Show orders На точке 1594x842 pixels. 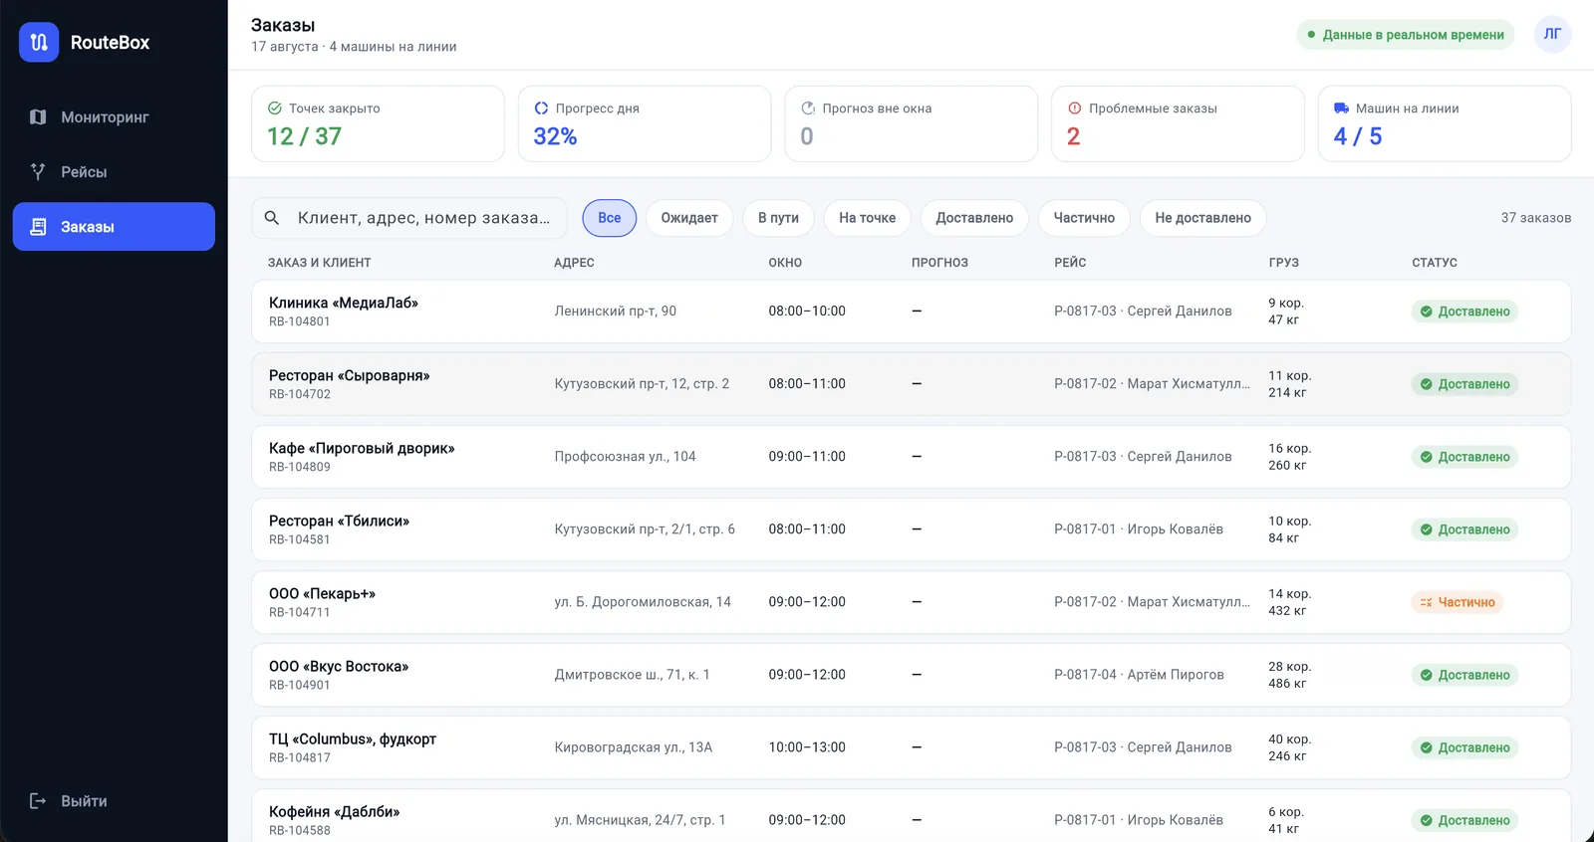point(867,218)
